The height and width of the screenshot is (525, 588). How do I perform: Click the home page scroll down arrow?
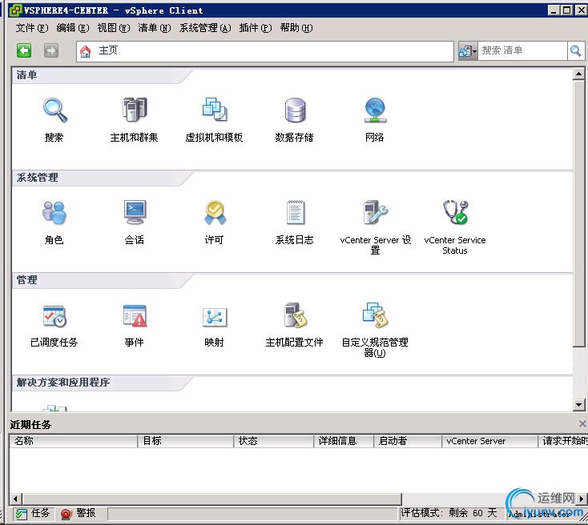(578, 405)
